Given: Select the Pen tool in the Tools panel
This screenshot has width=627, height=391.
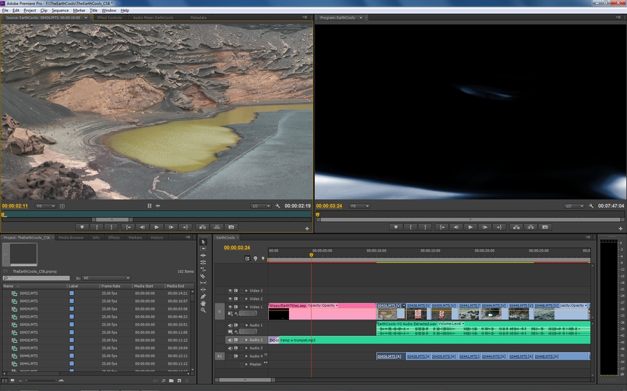Looking at the screenshot, I should pos(203,296).
